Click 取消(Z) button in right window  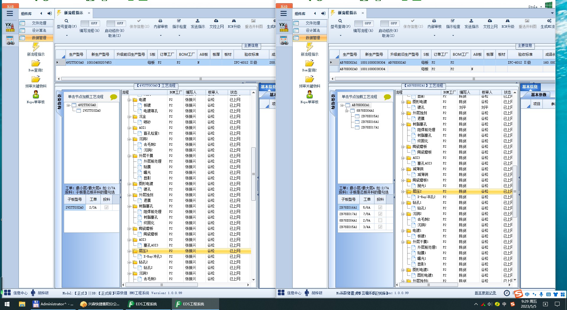click(x=388, y=36)
